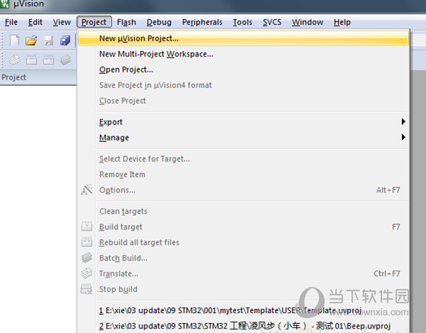Choose Options... entry

(243, 190)
